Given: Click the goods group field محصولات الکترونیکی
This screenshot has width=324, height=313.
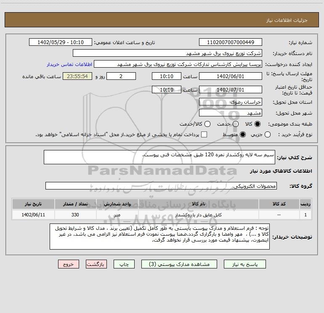Looking at the screenshot, I should pyautogui.click(x=161, y=186).
